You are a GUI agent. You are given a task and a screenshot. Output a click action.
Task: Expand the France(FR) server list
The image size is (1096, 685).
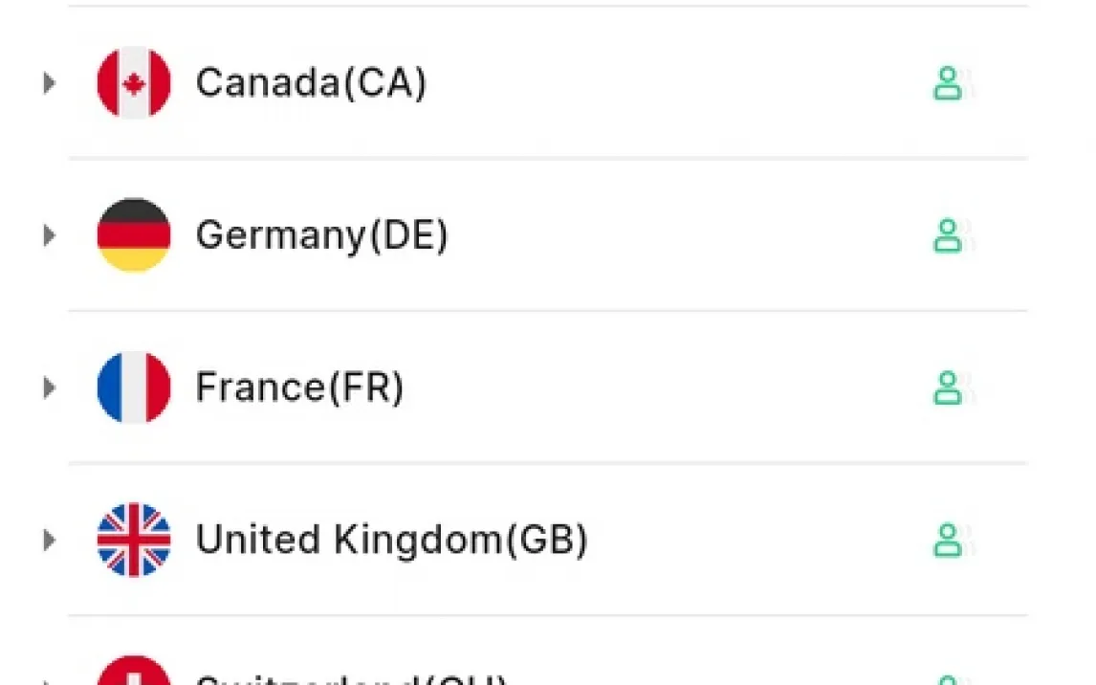point(49,387)
